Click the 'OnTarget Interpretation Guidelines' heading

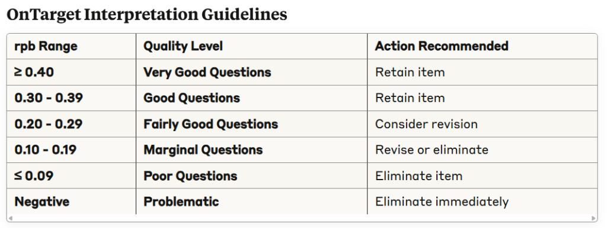pyautogui.click(x=147, y=15)
